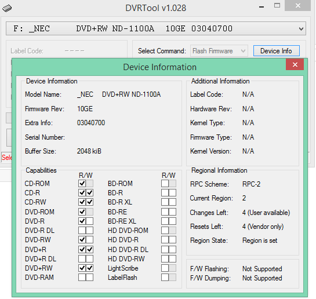Click model name value _NEC DVD+RW ND-1100A
The width and height of the screenshot is (316, 299).
[119, 94]
